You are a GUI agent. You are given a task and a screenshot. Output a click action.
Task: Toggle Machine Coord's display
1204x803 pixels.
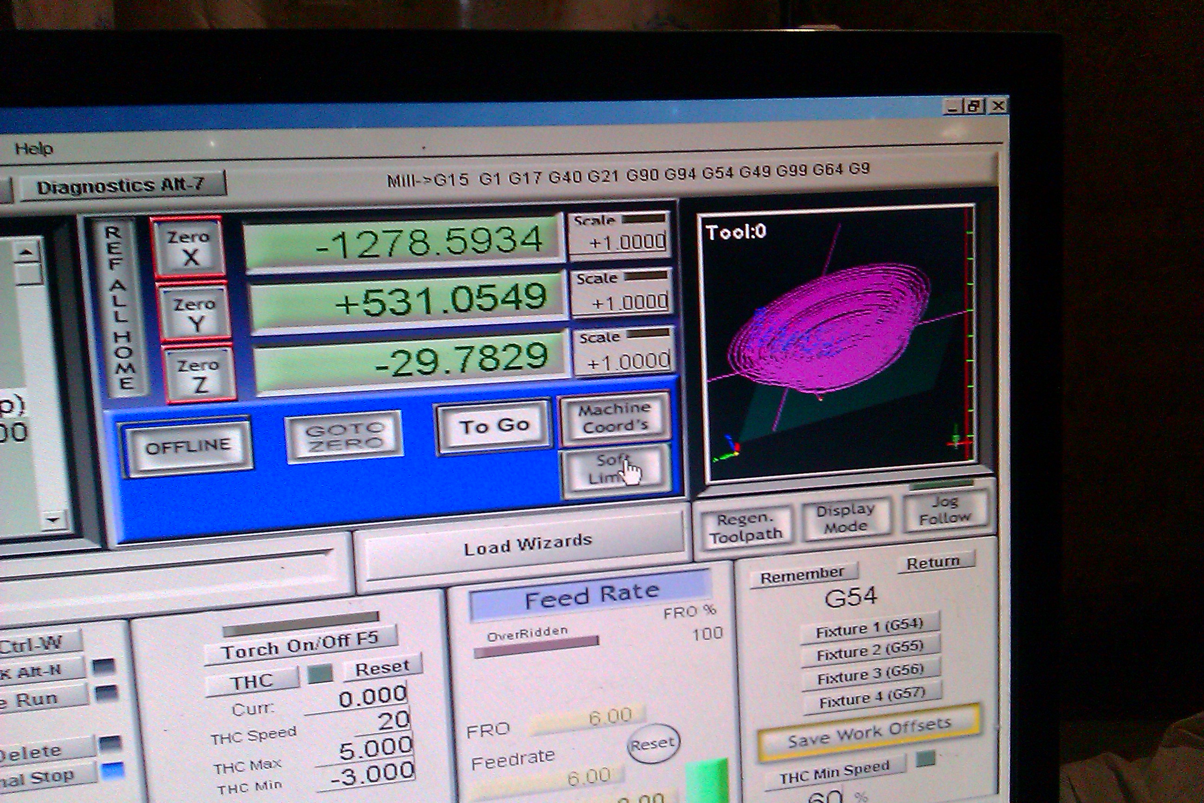(615, 417)
